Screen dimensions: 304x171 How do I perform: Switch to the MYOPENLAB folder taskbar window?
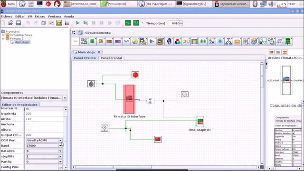81,4
